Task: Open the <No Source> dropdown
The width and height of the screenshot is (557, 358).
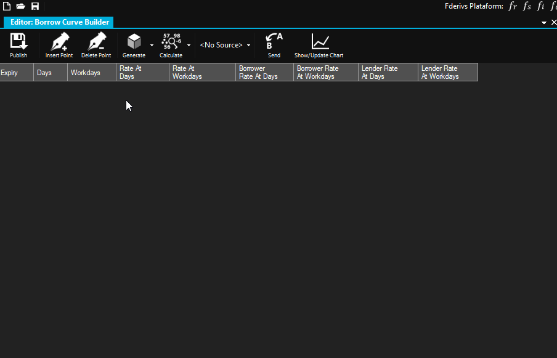Action: pyautogui.click(x=225, y=45)
